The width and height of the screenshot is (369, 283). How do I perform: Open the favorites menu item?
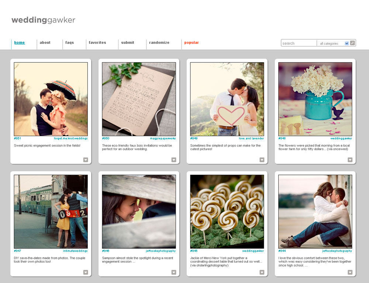97,43
